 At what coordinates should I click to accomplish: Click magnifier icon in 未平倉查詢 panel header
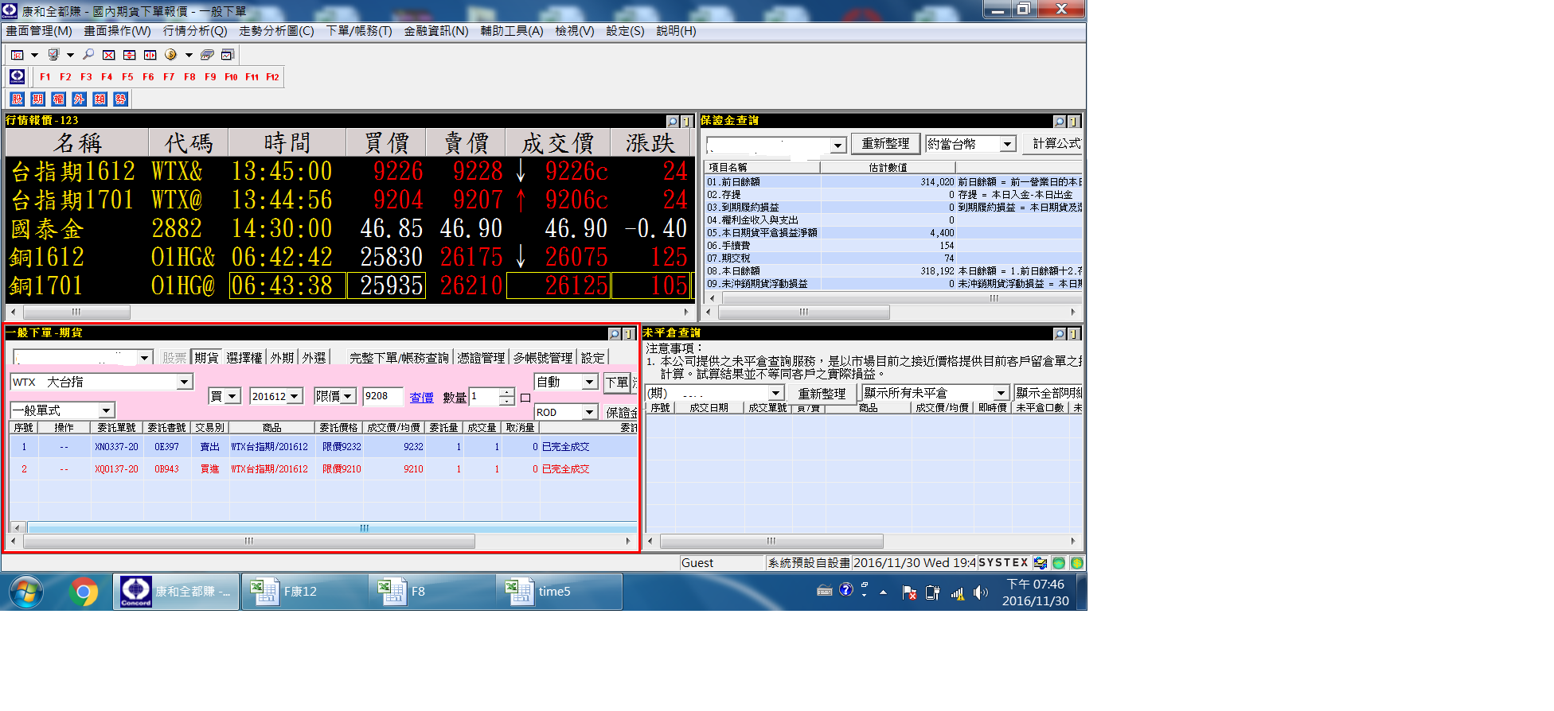(x=1060, y=334)
